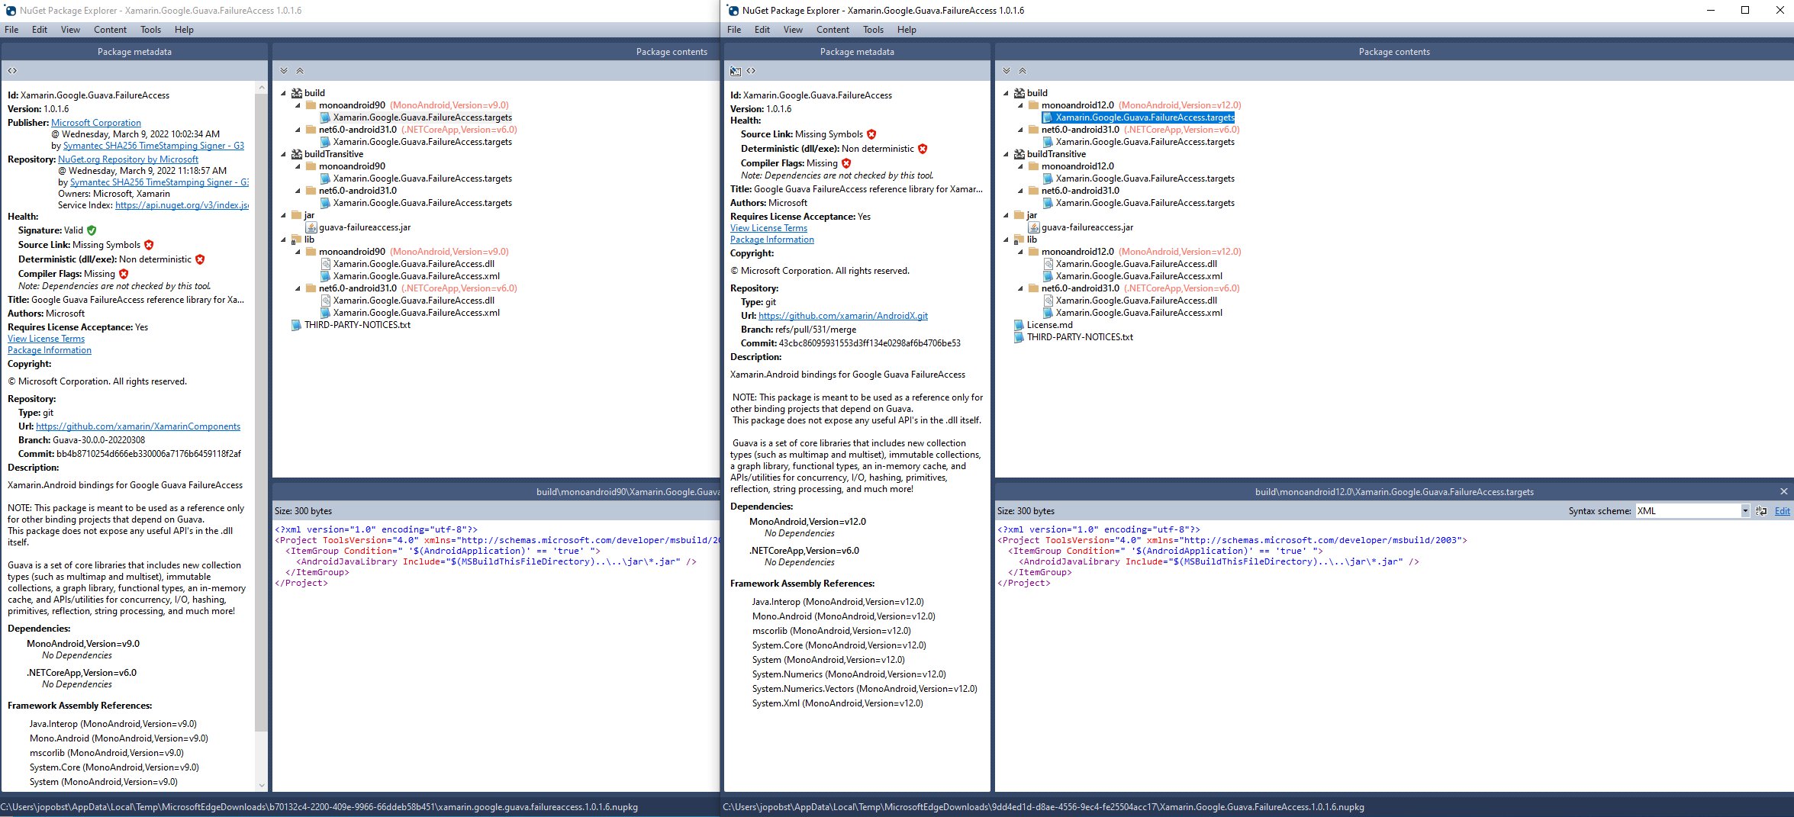Click red Compiler Flags shield in right window
This screenshot has width=1794, height=817.
coord(846,163)
